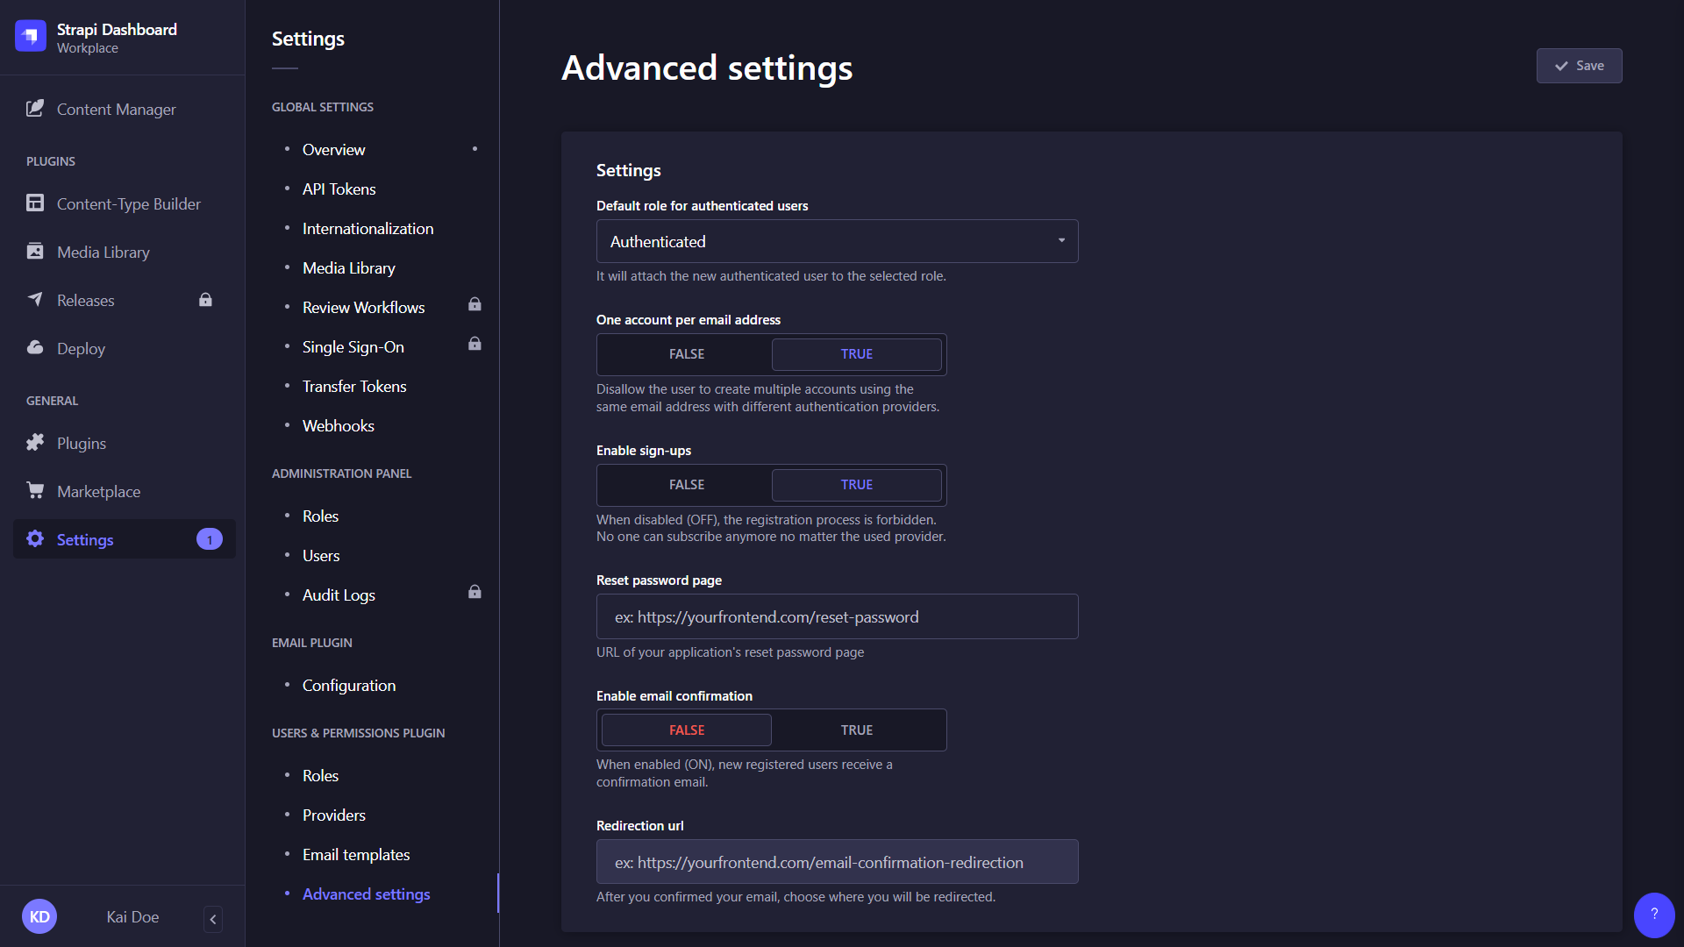Open the Plugins page

click(81, 443)
